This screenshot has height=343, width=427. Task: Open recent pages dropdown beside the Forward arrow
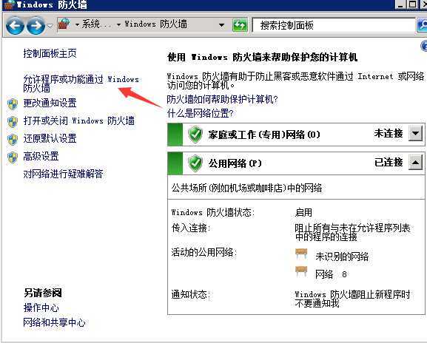click(50, 26)
